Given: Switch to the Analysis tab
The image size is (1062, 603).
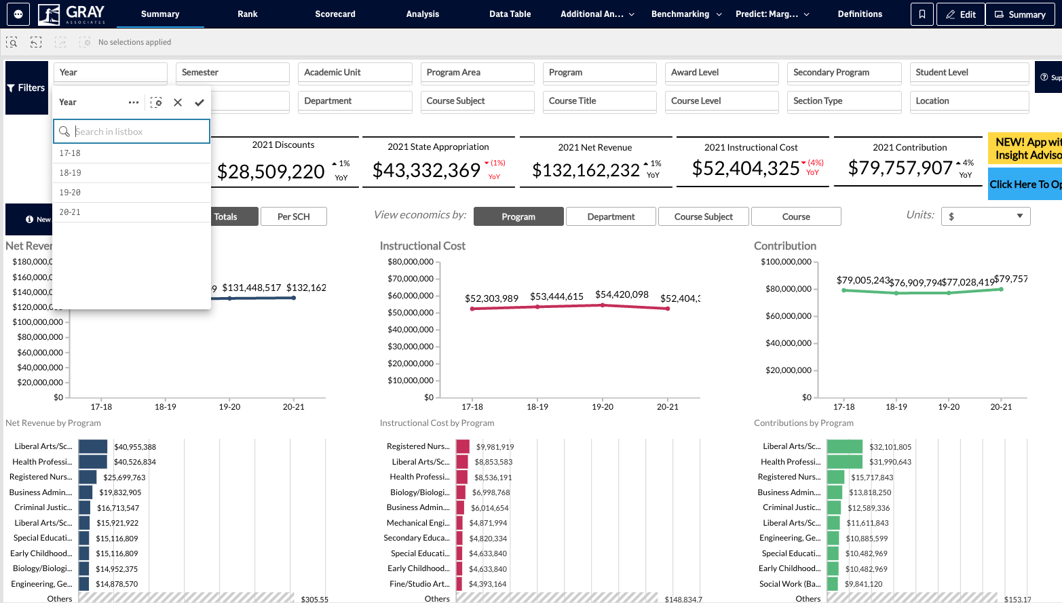Looking at the screenshot, I should 423,14.
